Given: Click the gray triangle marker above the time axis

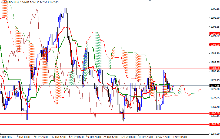Looking at the screenshot, I should point(1,134).
